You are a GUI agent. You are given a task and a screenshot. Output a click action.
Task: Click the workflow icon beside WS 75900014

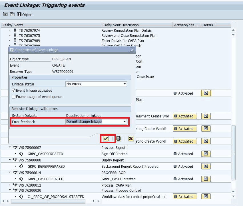15,172
